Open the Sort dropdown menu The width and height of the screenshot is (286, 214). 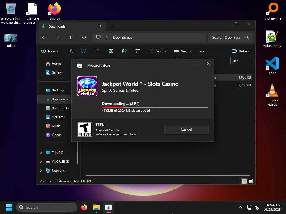point(158,51)
